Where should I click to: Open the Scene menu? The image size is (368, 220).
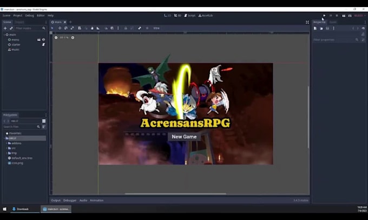click(x=6, y=16)
